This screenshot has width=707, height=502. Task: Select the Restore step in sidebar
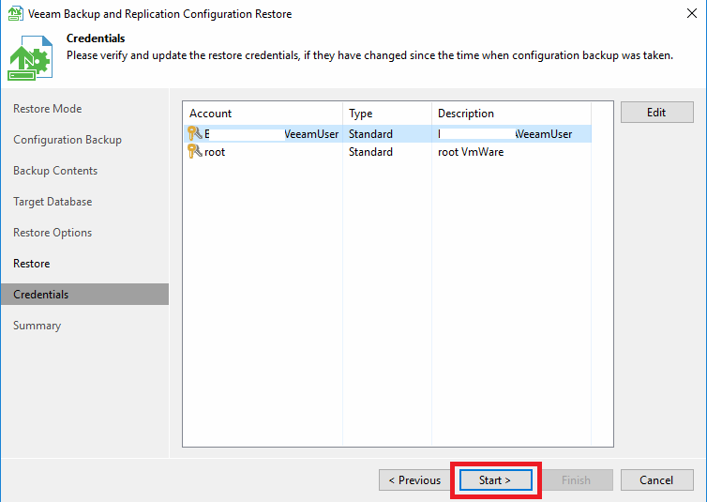(31, 264)
